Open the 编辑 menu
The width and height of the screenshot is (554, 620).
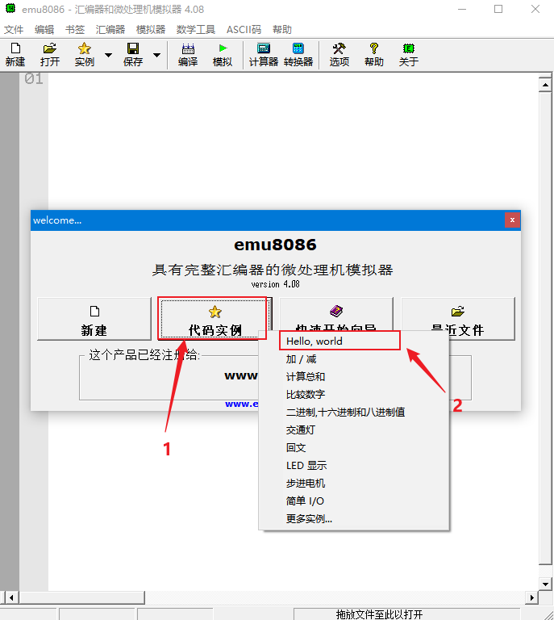[44, 30]
